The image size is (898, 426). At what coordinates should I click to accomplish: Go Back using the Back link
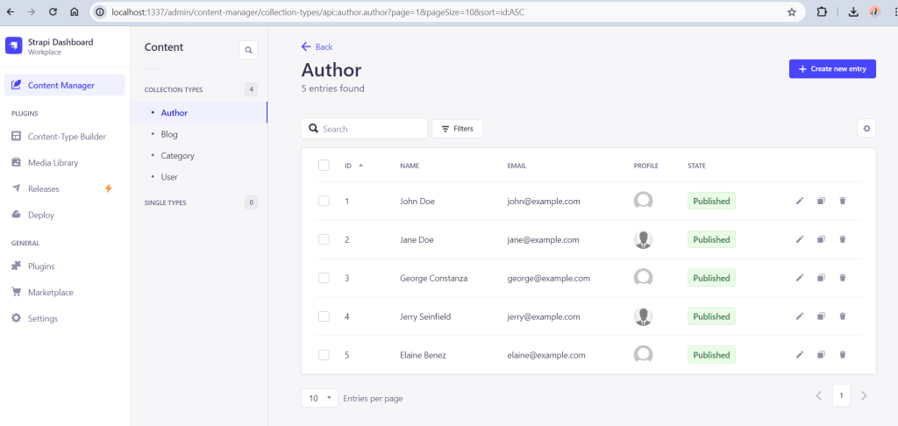tap(317, 46)
